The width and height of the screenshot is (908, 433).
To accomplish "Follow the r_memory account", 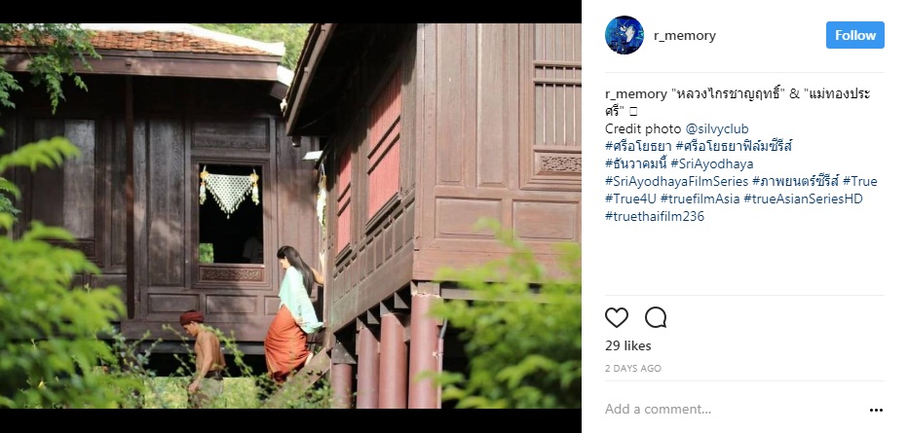I will click(x=854, y=35).
